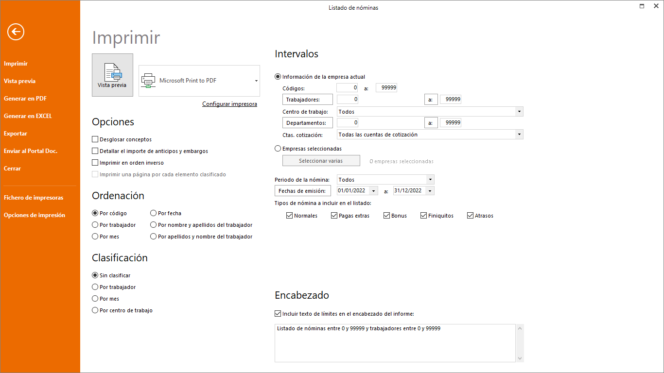Click the Trabajadores end value field
The height and width of the screenshot is (373, 664).
[451, 100]
